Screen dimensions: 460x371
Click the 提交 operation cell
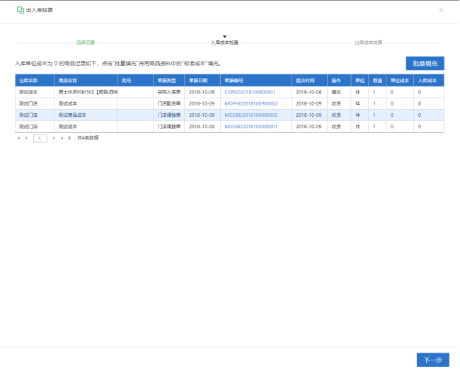tap(339, 92)
